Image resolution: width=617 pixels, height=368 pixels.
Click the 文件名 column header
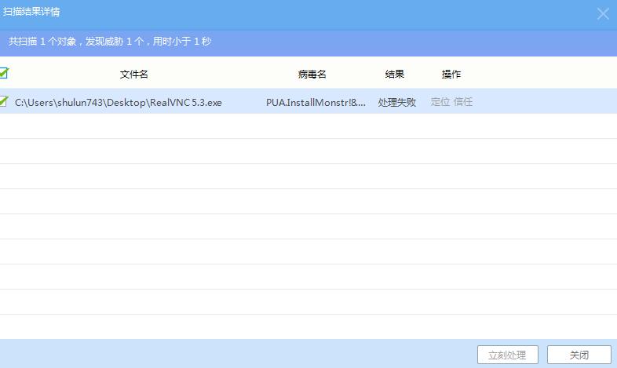(133, 74)
